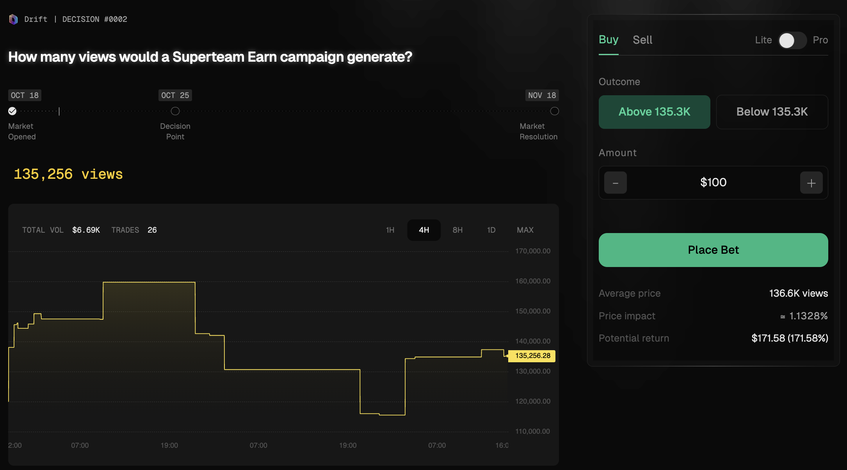Switch to the Sell tab

coord(642,40)
